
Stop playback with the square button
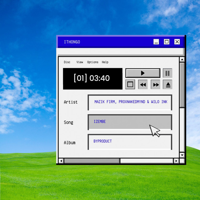click(x=130, y=84)
